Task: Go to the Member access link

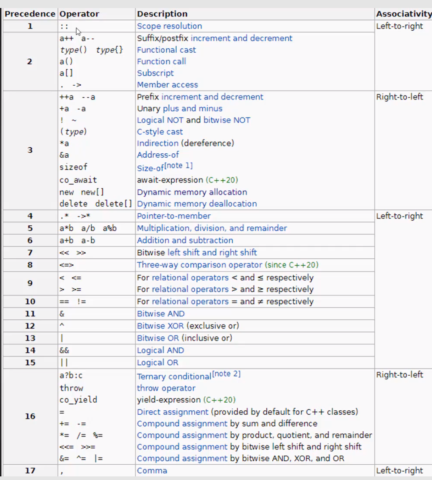Action: tap(168, 85)
